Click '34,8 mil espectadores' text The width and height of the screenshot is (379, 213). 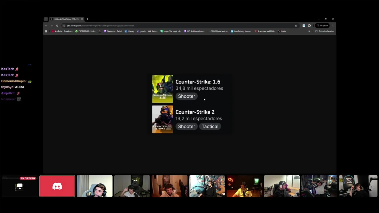coord(199,88)
